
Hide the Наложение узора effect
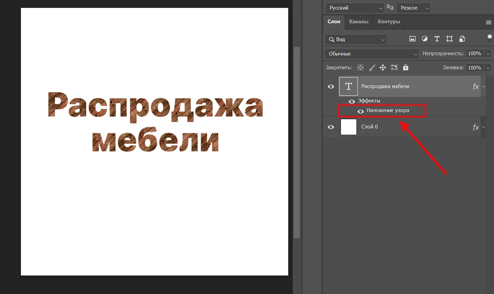pos(361,111)
